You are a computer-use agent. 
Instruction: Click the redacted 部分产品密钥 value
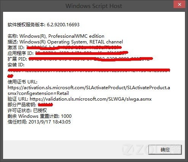(x=45, y=105)
